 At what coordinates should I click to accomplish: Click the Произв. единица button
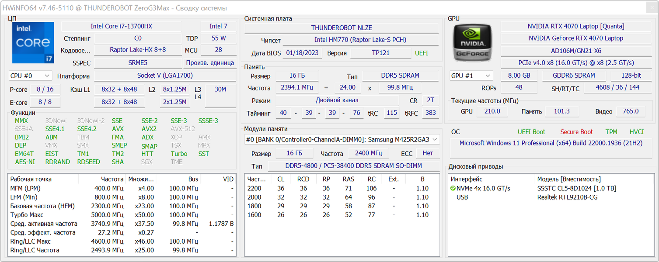210,63
